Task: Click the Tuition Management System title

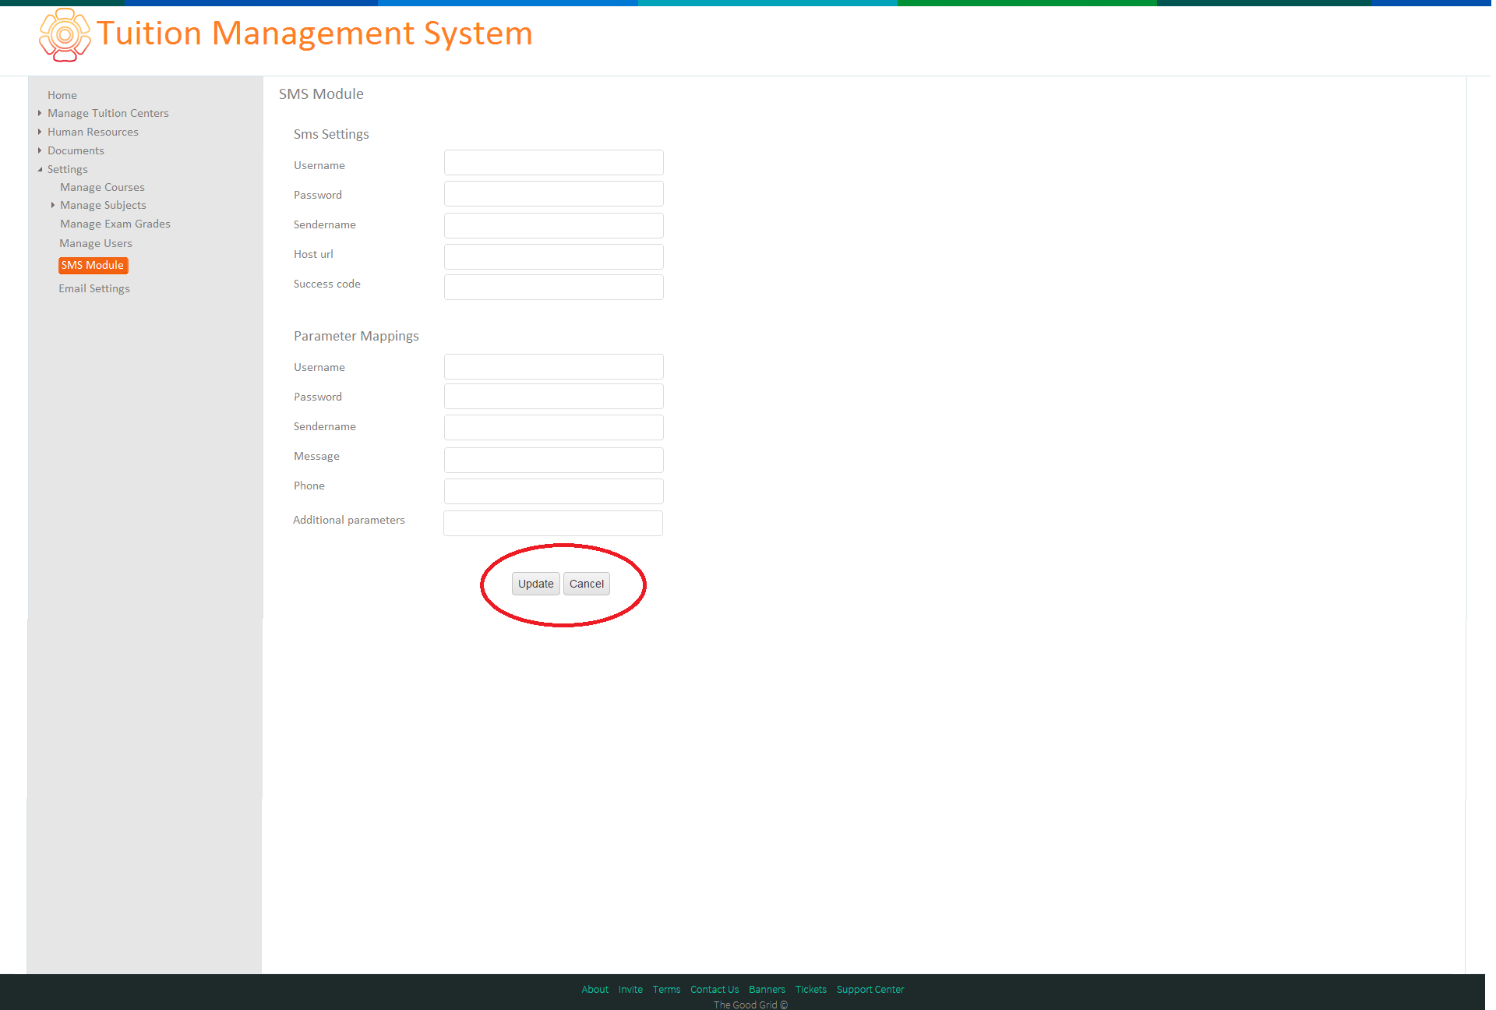Action: pyautogui.click(x=315, y=34)
